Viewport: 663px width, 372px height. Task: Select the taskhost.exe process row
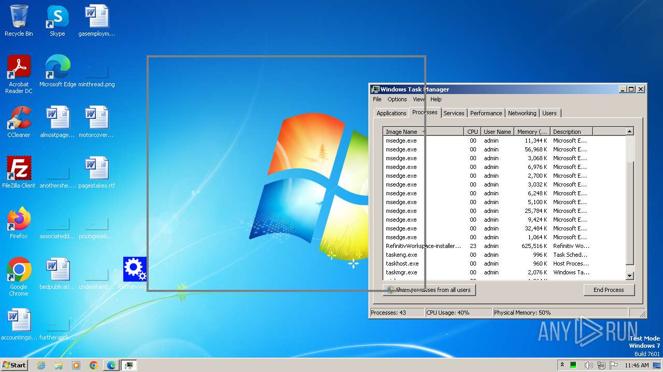click(x=504, y=263)
